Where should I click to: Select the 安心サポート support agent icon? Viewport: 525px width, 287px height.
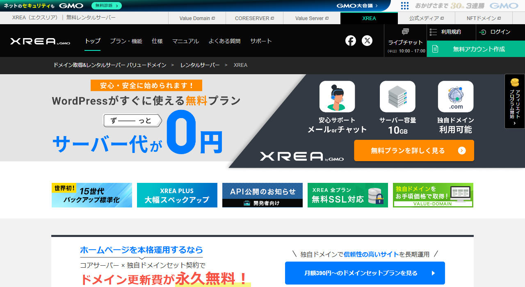coord(337,96)
